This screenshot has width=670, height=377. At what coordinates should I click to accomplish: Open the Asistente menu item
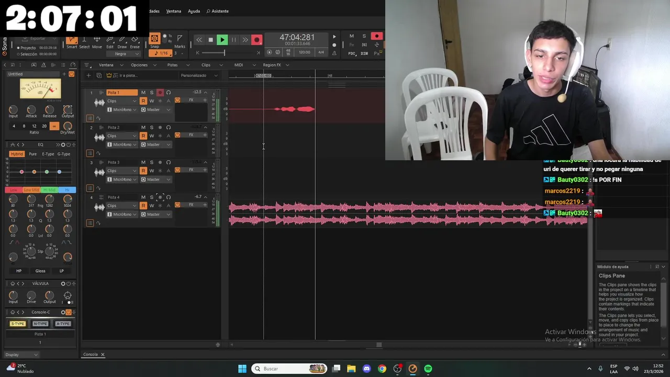pos(218,11)
